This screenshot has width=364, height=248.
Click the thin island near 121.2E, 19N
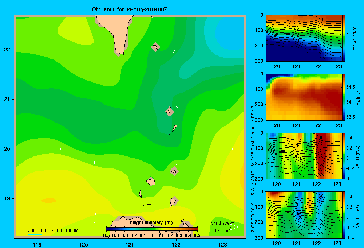[x=141, y=194]
